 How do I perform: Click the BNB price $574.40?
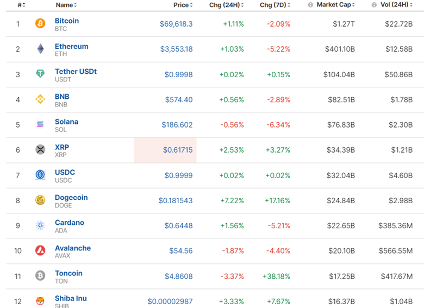point(179,100)
